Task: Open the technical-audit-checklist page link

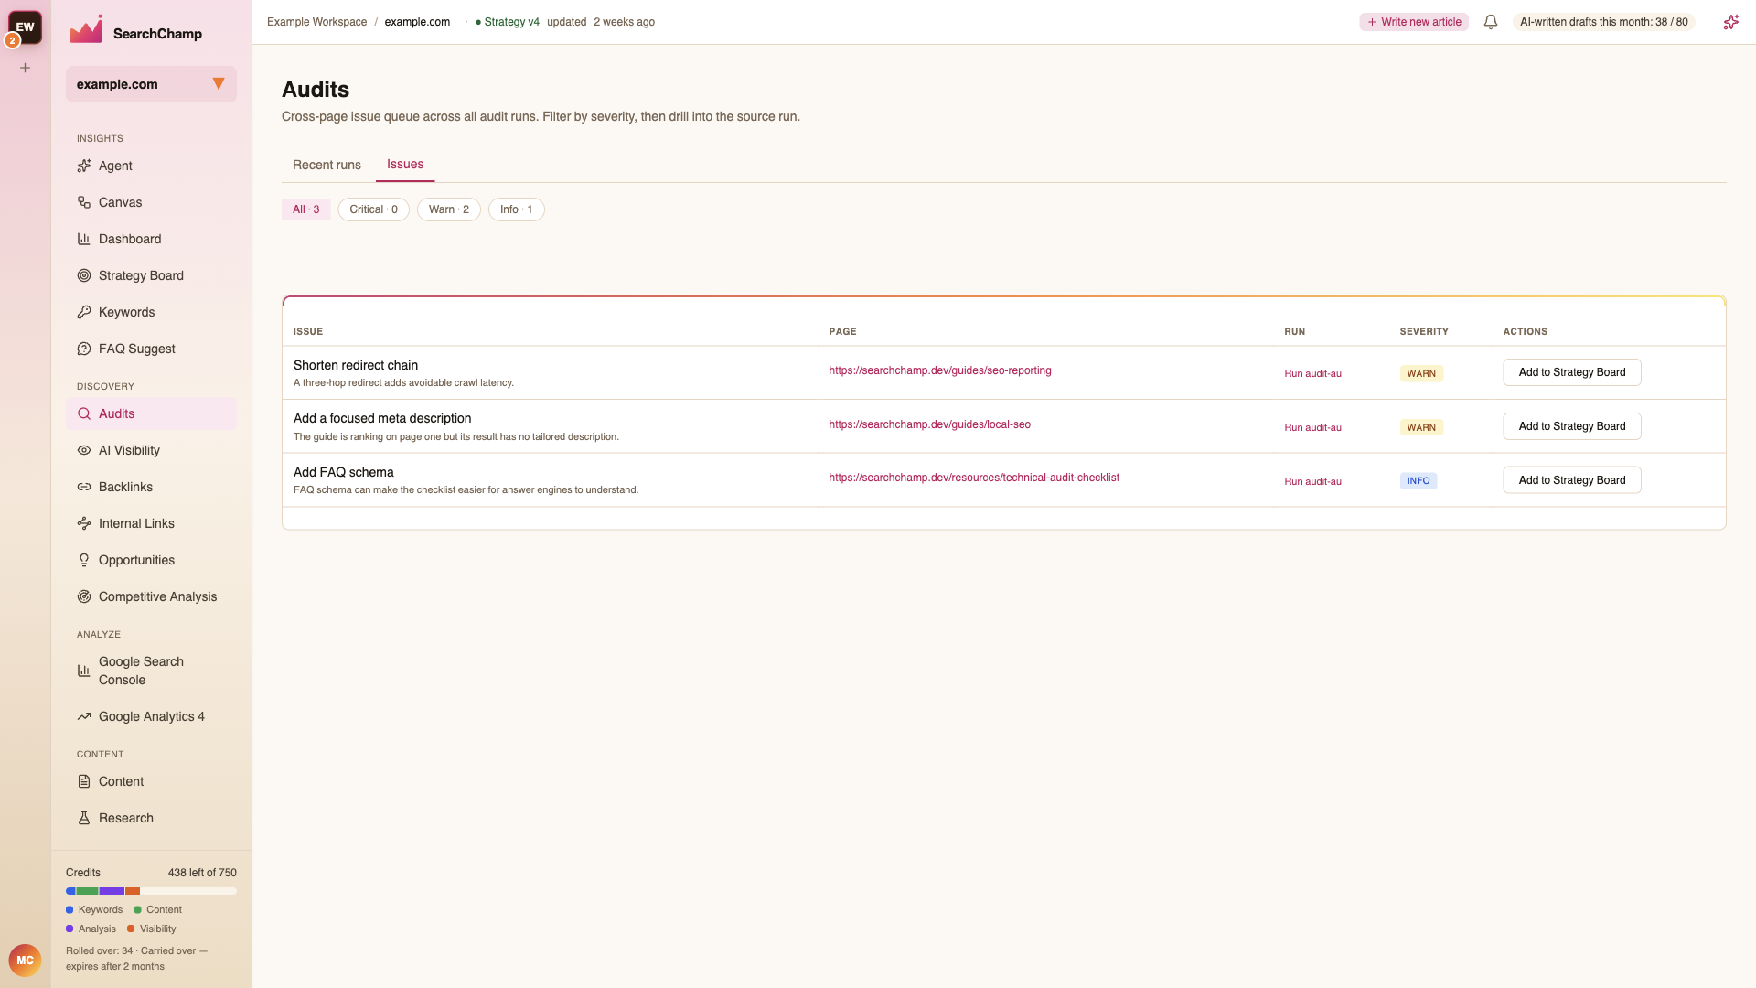Action: coord(974,478)
